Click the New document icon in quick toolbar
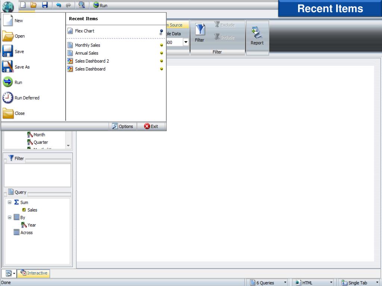The image size is (382, 286). (23, 5)
